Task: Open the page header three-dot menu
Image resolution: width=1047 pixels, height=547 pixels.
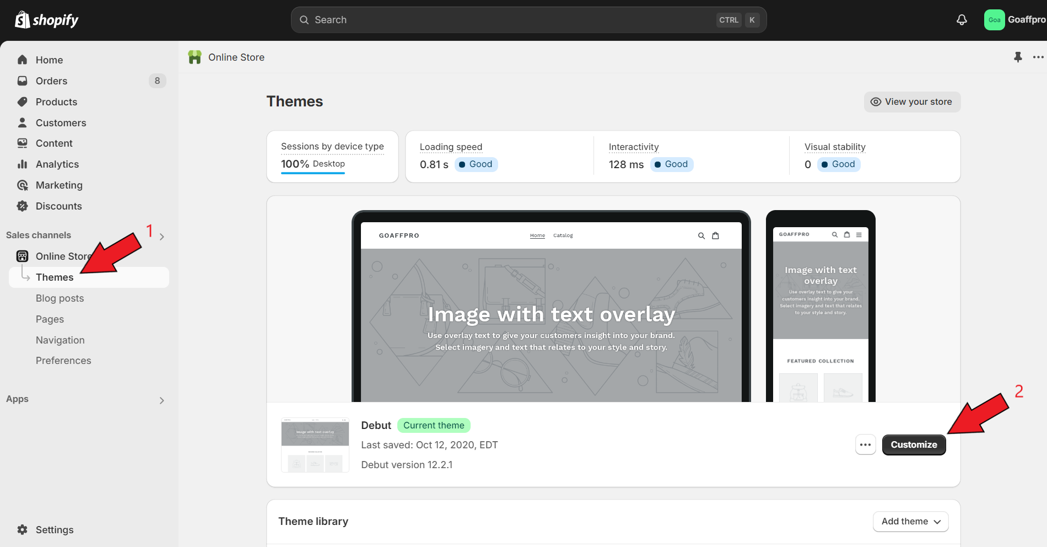Action: pyautogui.click(x=1038, y=57)
